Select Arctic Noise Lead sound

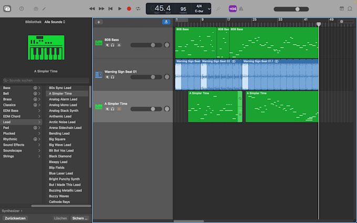62,122
